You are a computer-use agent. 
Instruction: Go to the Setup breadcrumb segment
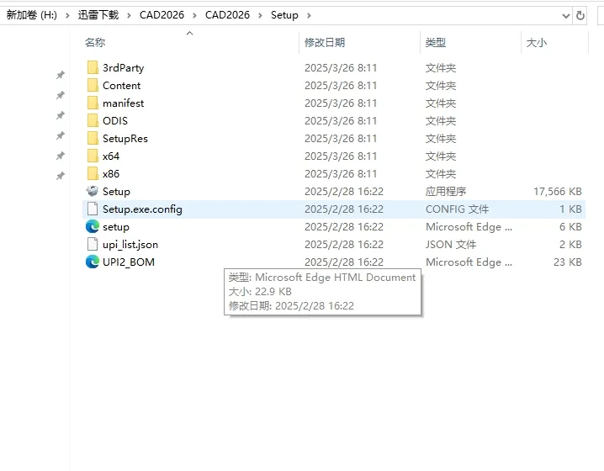(x=284, y=15)
